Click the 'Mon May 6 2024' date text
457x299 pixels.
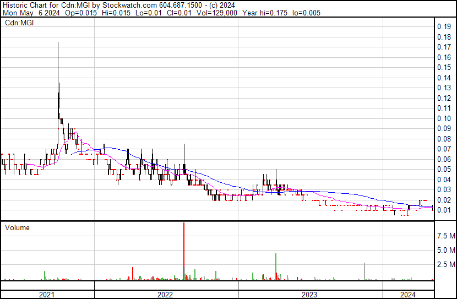pos(31,13)
